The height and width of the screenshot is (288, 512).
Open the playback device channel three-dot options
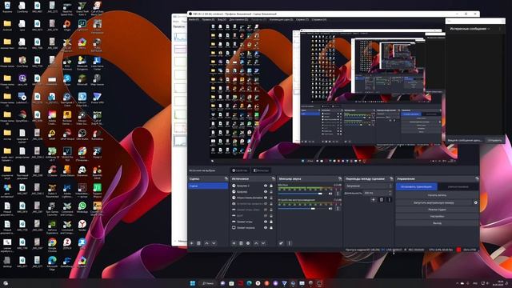[338, 208]
